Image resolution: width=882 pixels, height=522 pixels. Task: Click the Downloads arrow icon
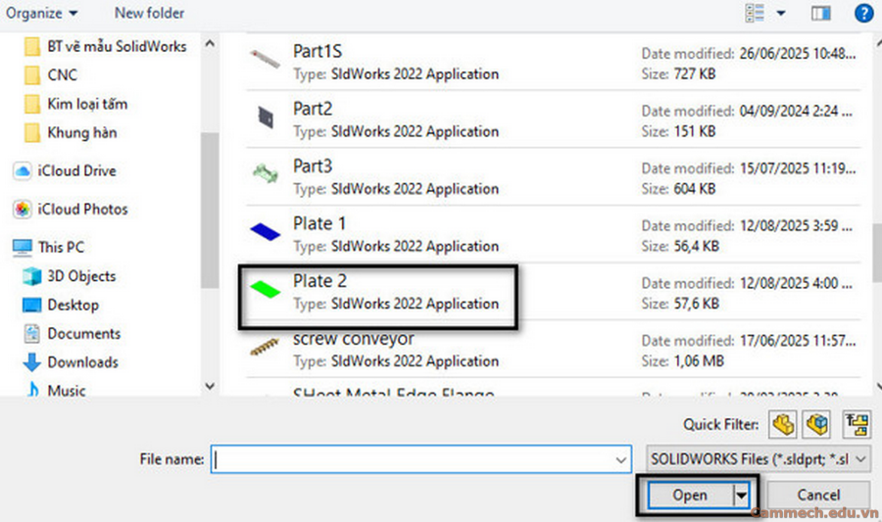(x=32, y=362)
